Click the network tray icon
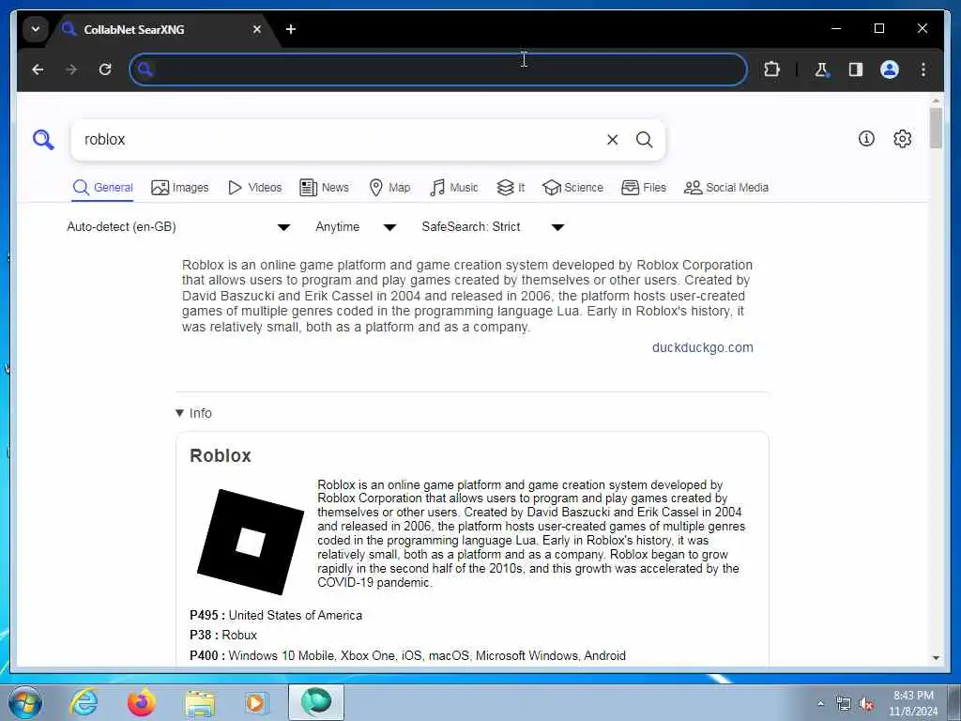961x721 pixels. tap(844, 704)
